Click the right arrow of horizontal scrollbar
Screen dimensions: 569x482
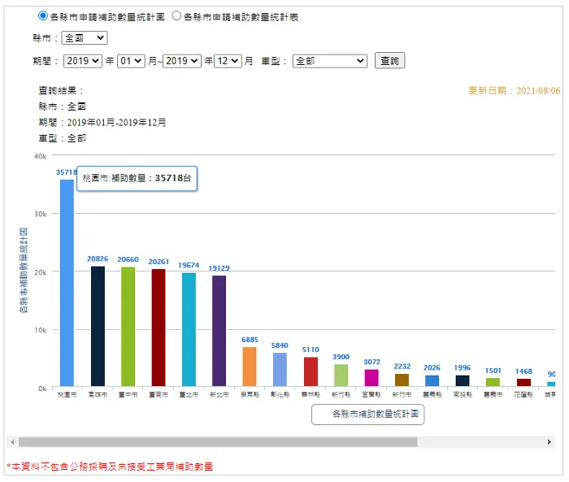[549, 442]
